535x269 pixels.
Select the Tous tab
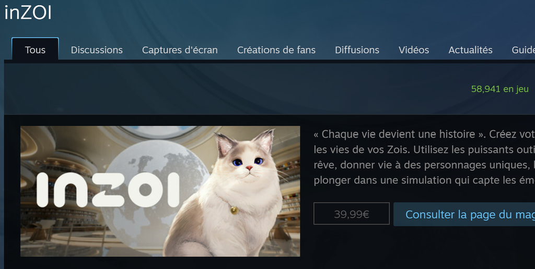(x=35, y=50)
